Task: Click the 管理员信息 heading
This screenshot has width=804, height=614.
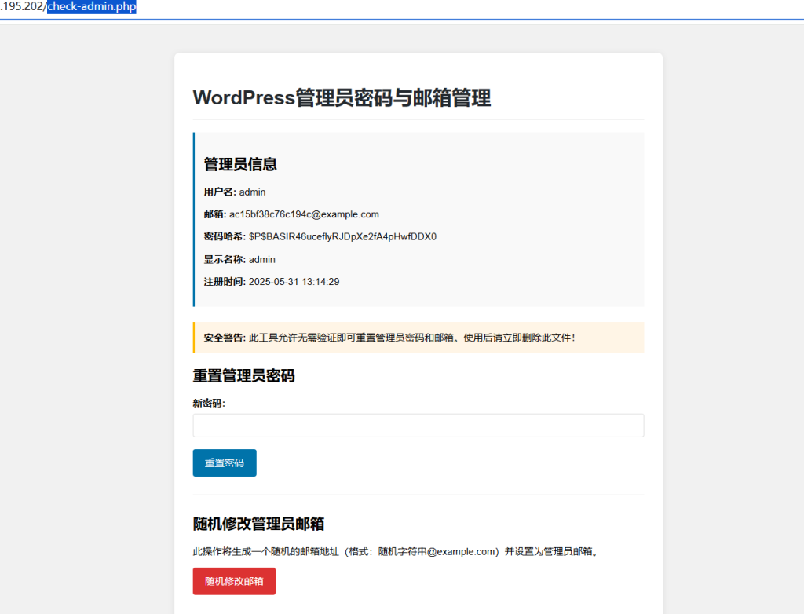Action: point(240,164)
